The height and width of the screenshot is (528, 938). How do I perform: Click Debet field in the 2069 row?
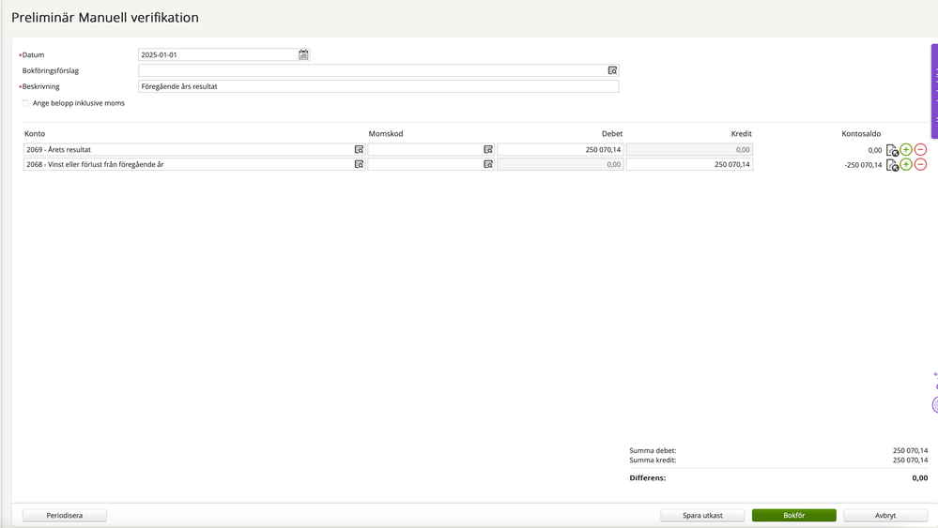560,149
